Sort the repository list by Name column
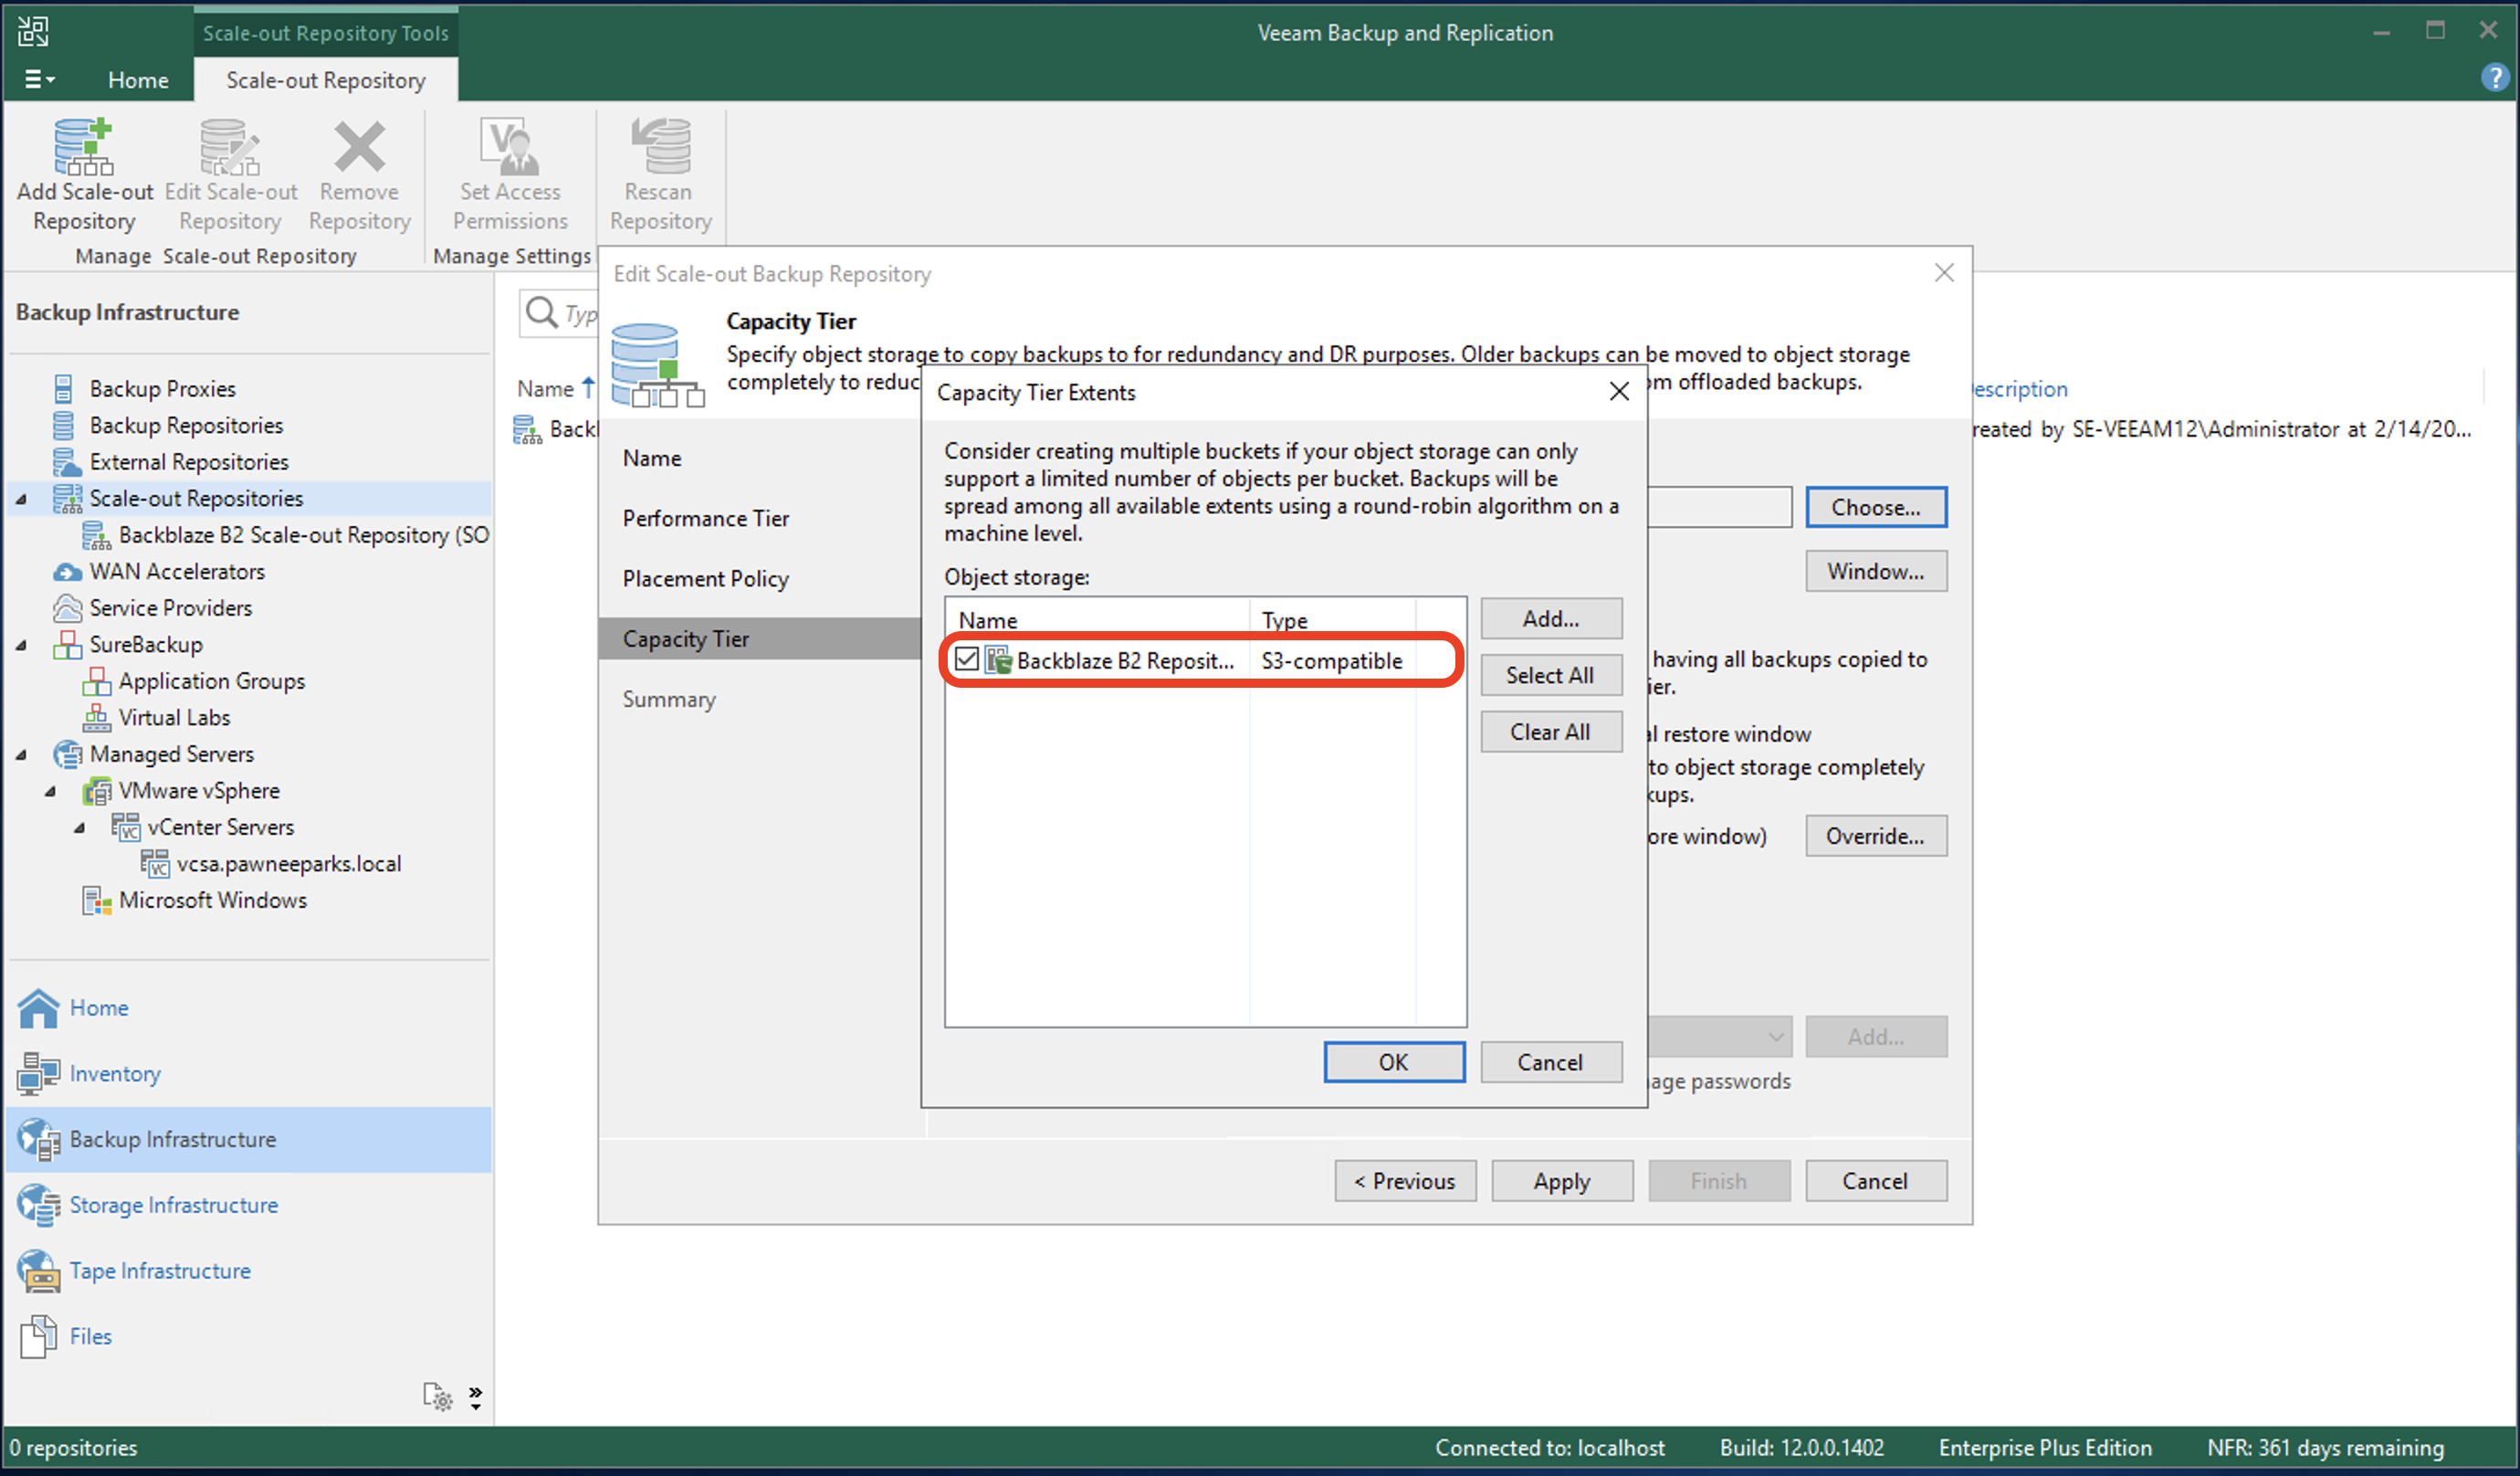 545,389
